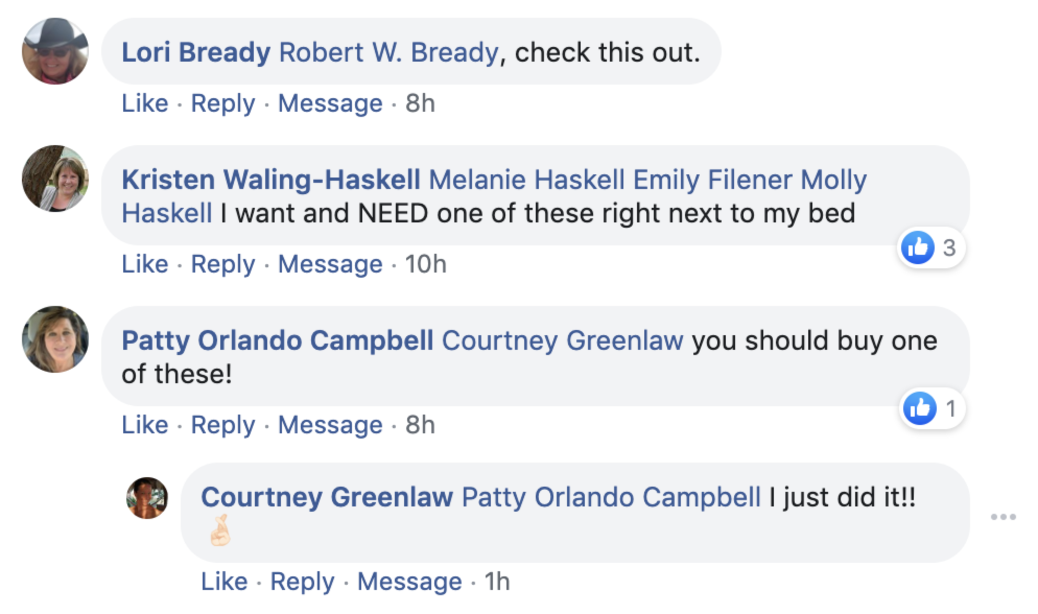Open Courtney Greenlaw's small avatar

(147, 498)
